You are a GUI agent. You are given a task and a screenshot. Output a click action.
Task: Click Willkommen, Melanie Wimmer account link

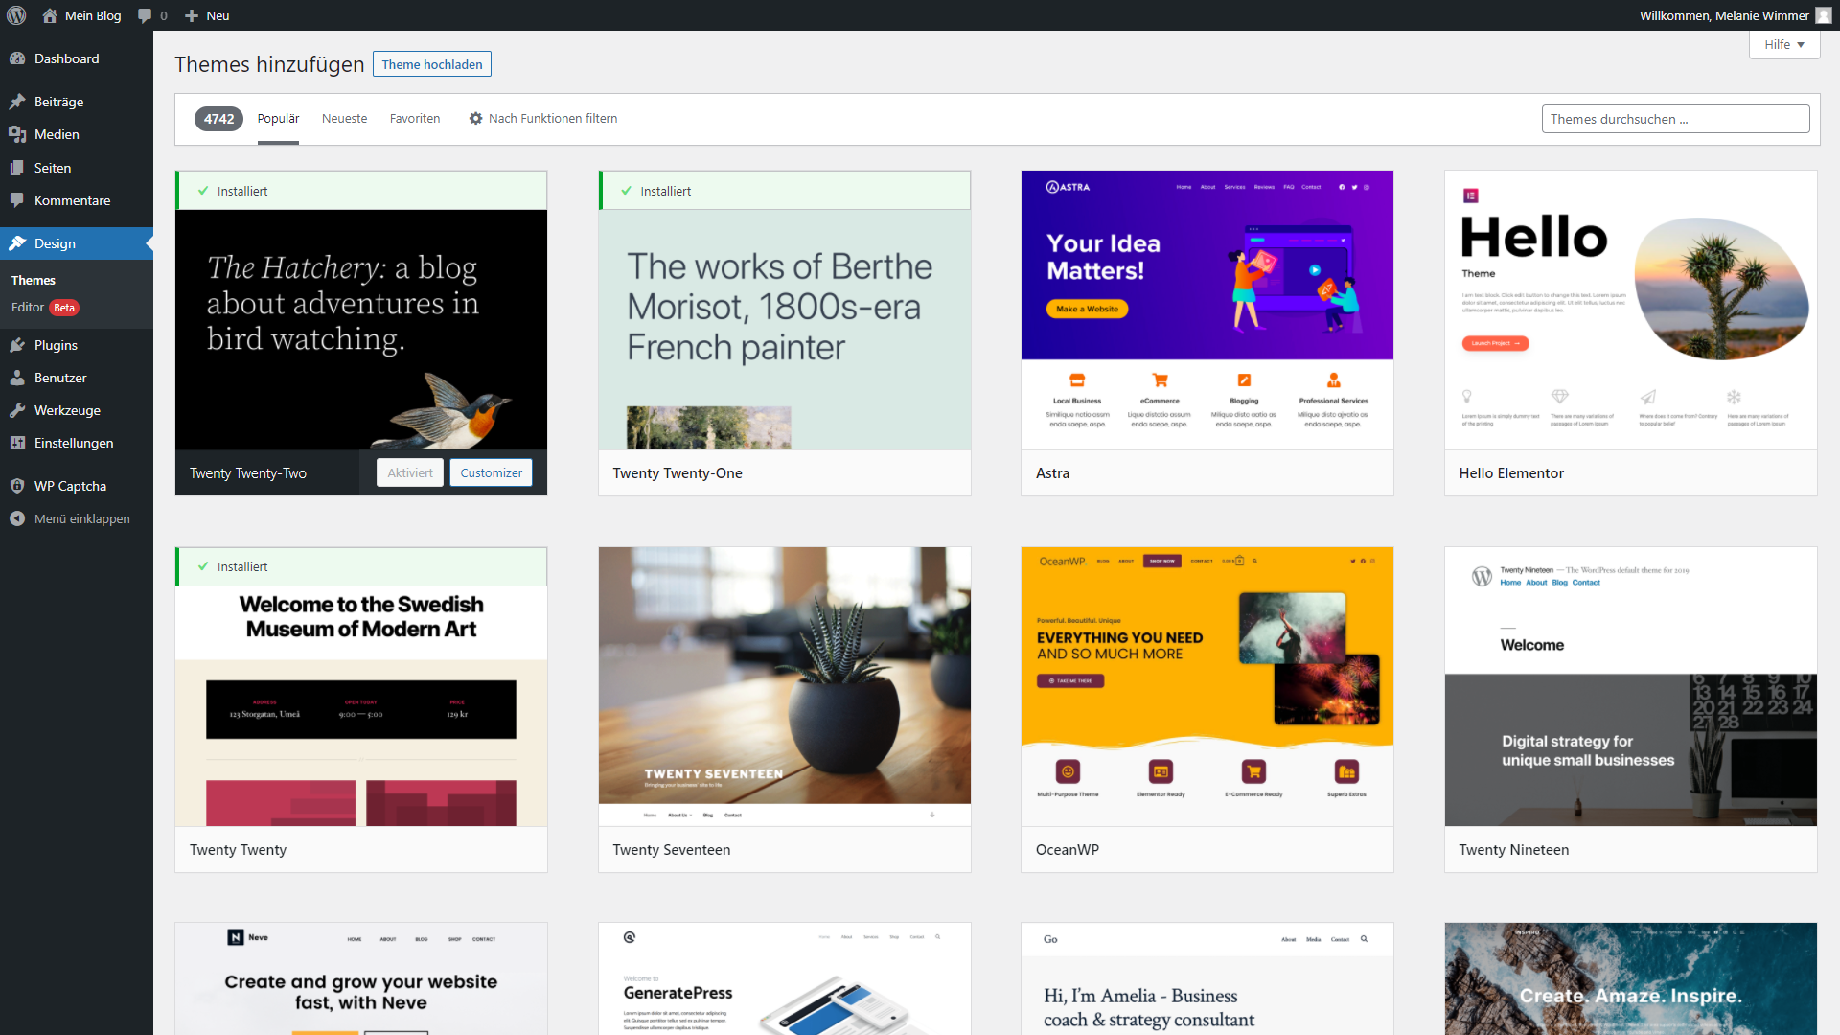pos(1736,15)
